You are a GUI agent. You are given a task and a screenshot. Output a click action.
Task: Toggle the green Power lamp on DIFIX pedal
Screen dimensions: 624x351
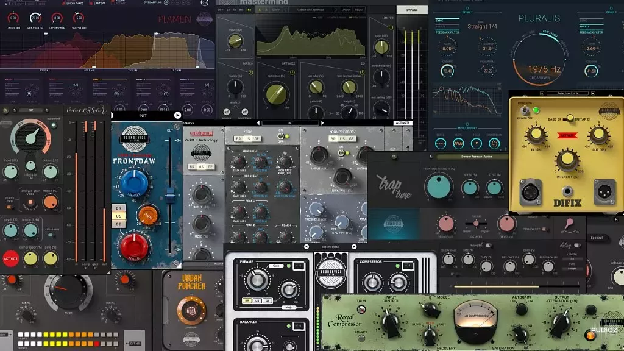(x=534, y=110)
